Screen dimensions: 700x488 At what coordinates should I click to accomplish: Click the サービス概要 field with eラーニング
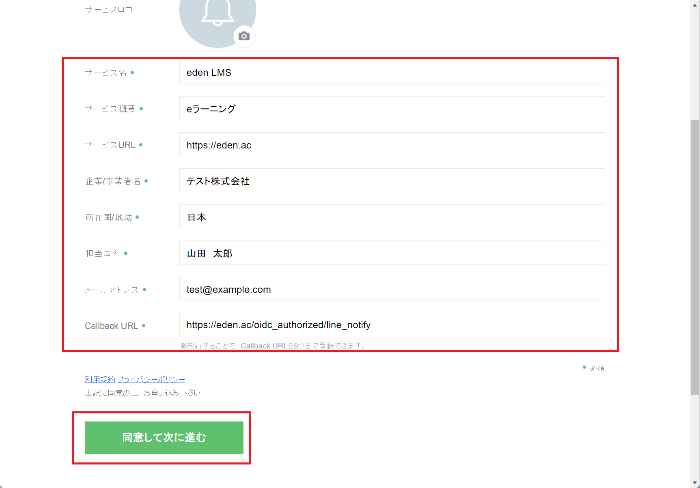coord(392,108)
